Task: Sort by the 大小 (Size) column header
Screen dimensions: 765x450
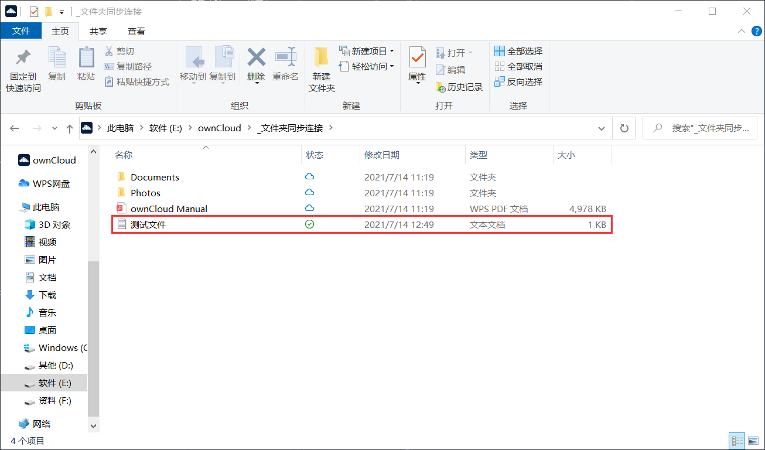Action: point(582,155)
